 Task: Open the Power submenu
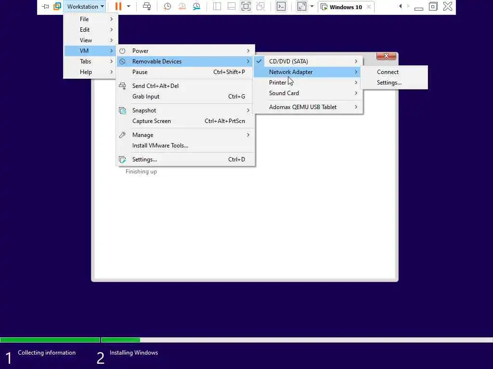186,51
